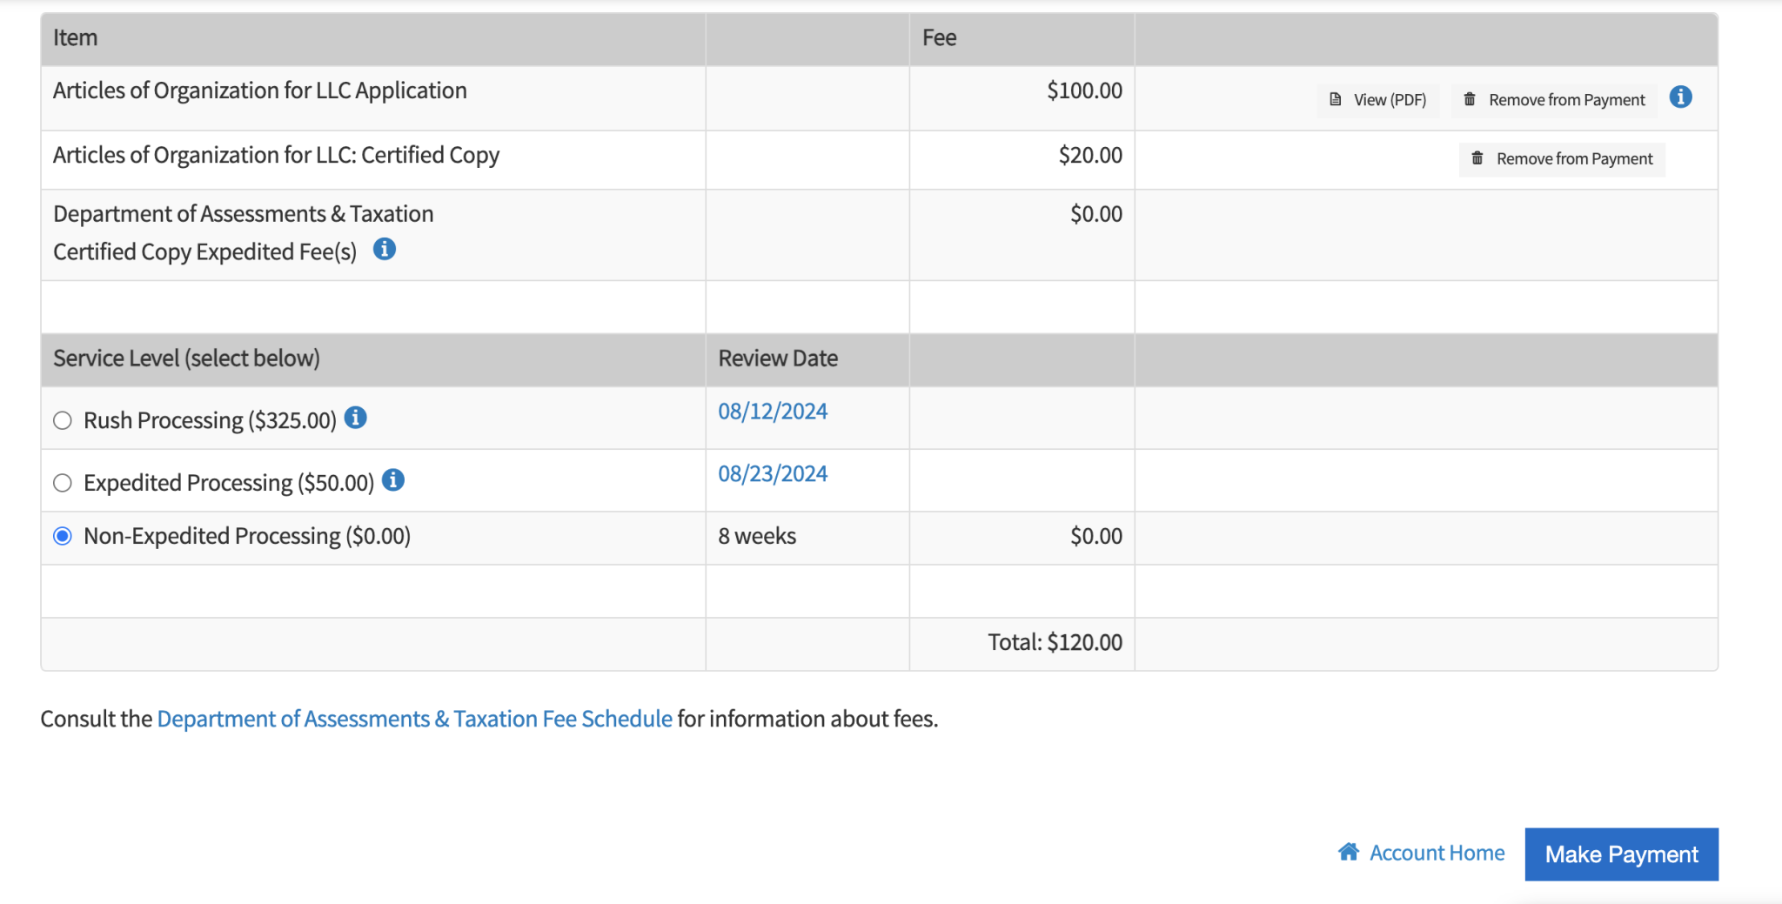Image resolution: width=1782 pixels, height=904 pixels.
Task: Remove LLC Application from payment
Action: (x=1555, y=100)
